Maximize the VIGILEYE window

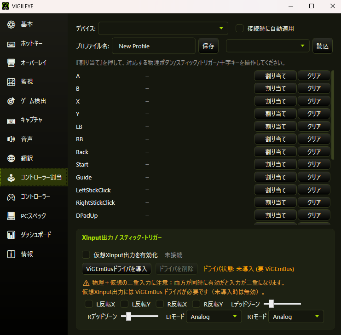[312, 6]
